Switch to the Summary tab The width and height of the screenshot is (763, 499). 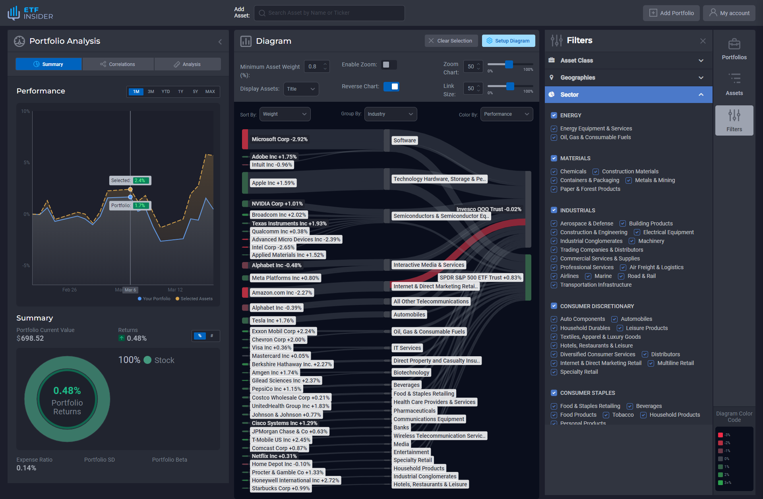tap(52, 64)
